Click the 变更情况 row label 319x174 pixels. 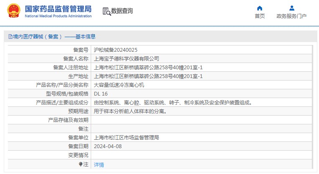tap(78, 155)
